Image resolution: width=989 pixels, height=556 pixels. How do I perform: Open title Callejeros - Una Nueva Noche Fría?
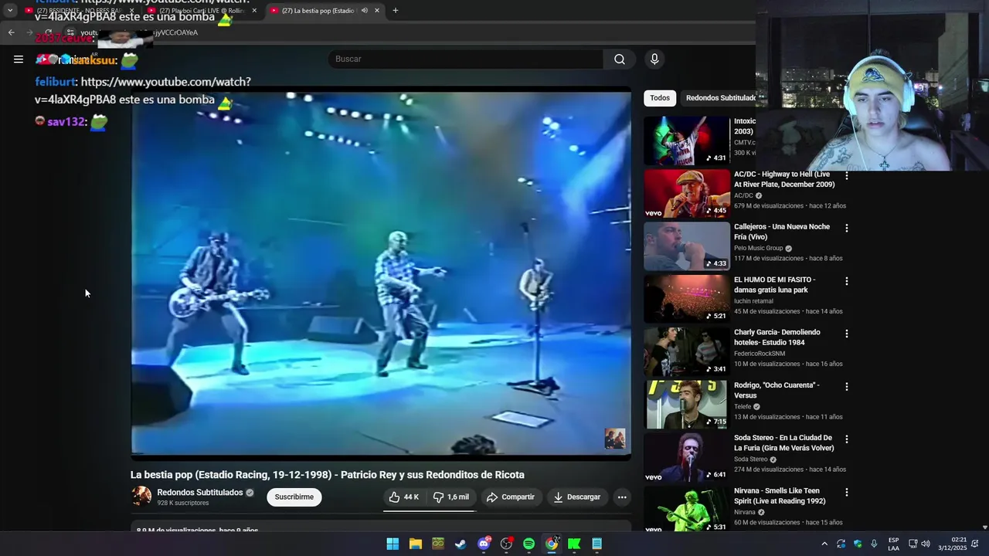[782, 232]
